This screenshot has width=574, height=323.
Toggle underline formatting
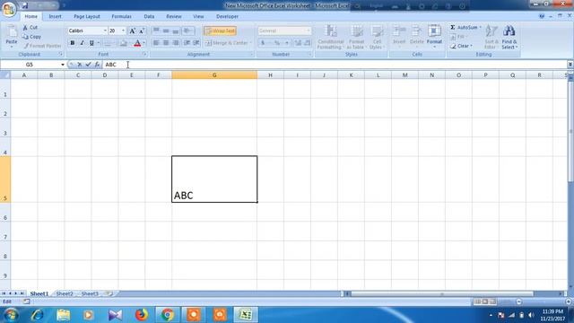91,43
